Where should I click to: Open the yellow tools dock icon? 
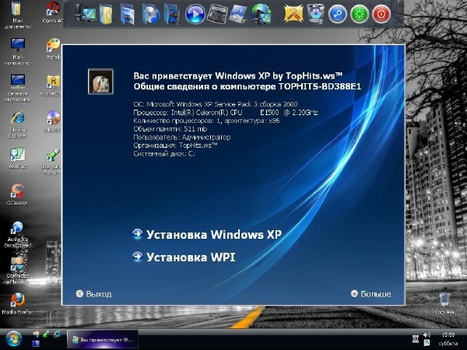(293, 14)
